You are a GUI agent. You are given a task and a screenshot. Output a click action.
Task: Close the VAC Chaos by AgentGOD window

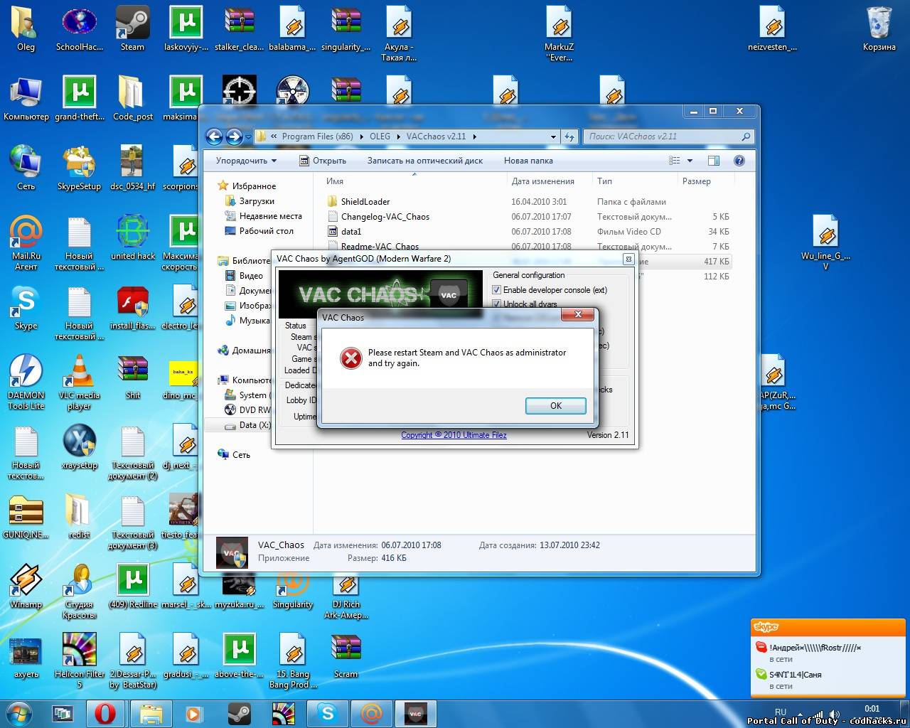pos(628,259)
